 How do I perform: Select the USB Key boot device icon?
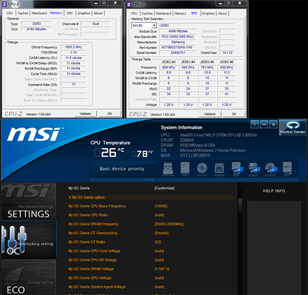point(168,169)
